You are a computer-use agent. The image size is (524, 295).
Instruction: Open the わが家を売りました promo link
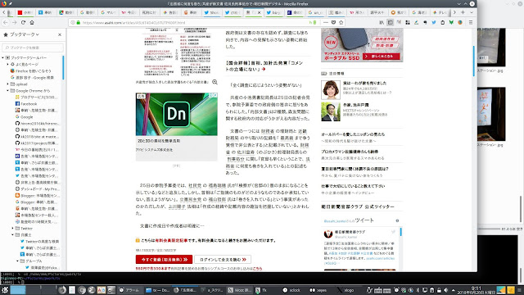click(x=364, y=83)
